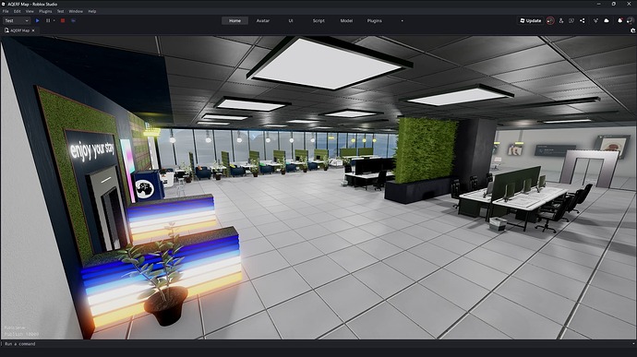Open the circled red collaborator avatar icon
The image size is (637, 357).
click(x=550, y=20)
